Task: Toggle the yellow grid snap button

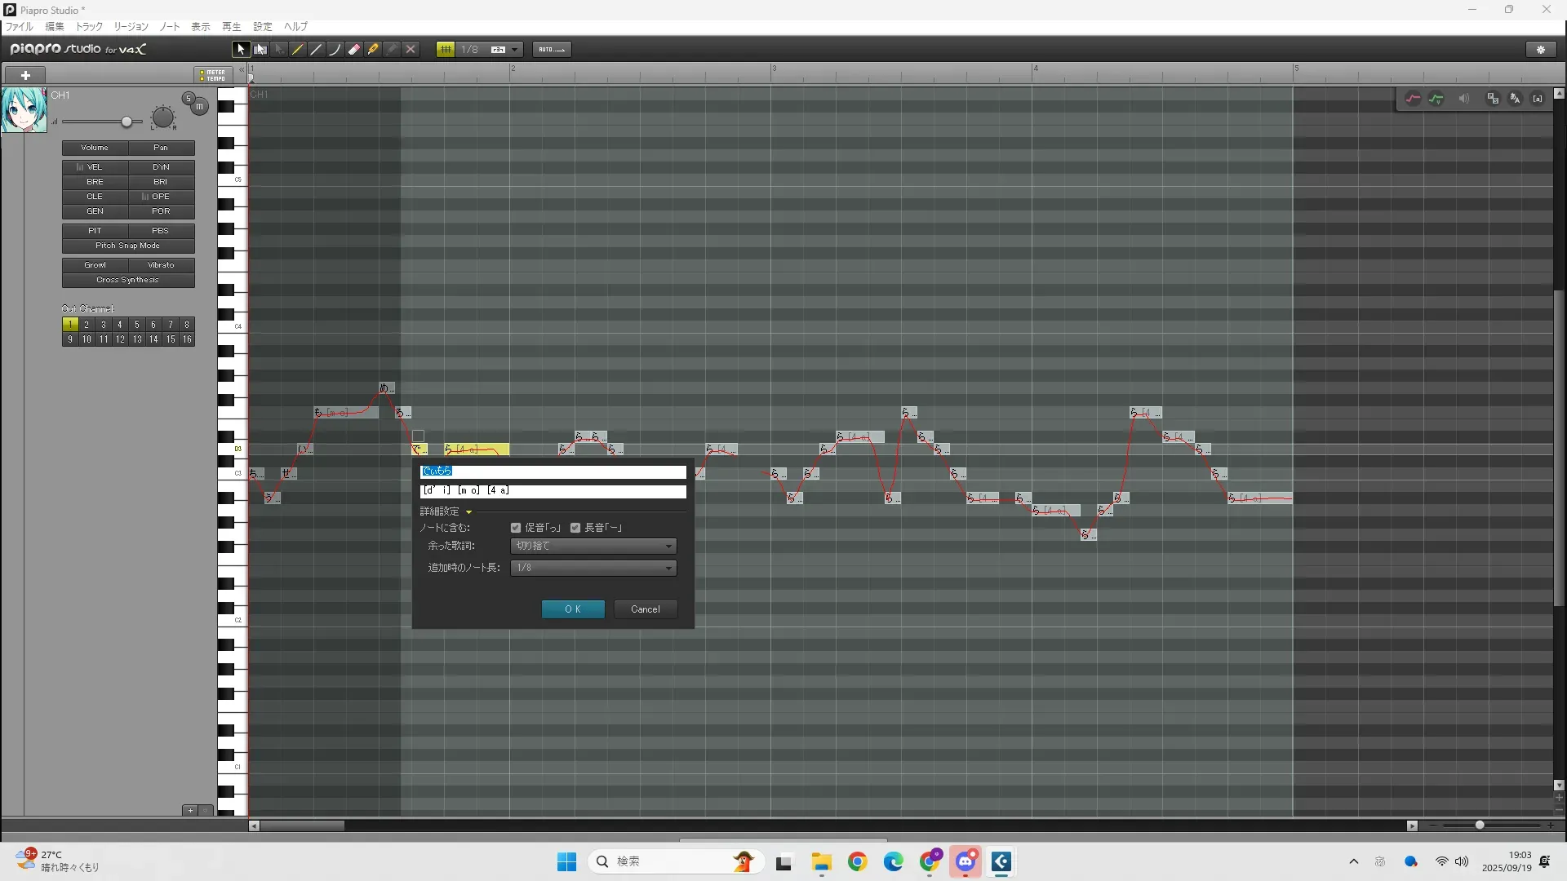Action: (x=446, y=50)
